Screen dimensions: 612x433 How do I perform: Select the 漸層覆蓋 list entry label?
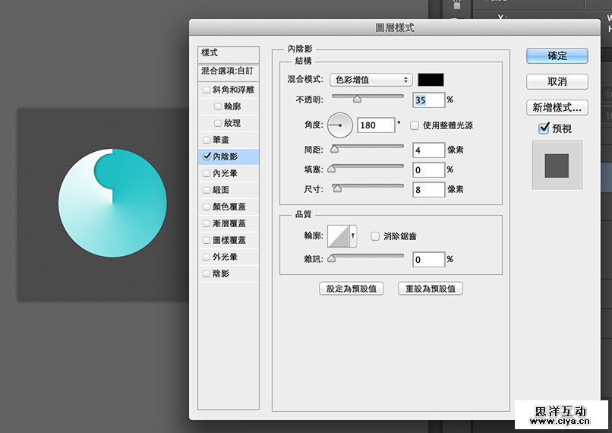pos(229,224)
